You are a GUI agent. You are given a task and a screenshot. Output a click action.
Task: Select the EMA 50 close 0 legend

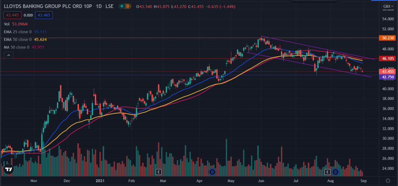click(x=25, y=40)
